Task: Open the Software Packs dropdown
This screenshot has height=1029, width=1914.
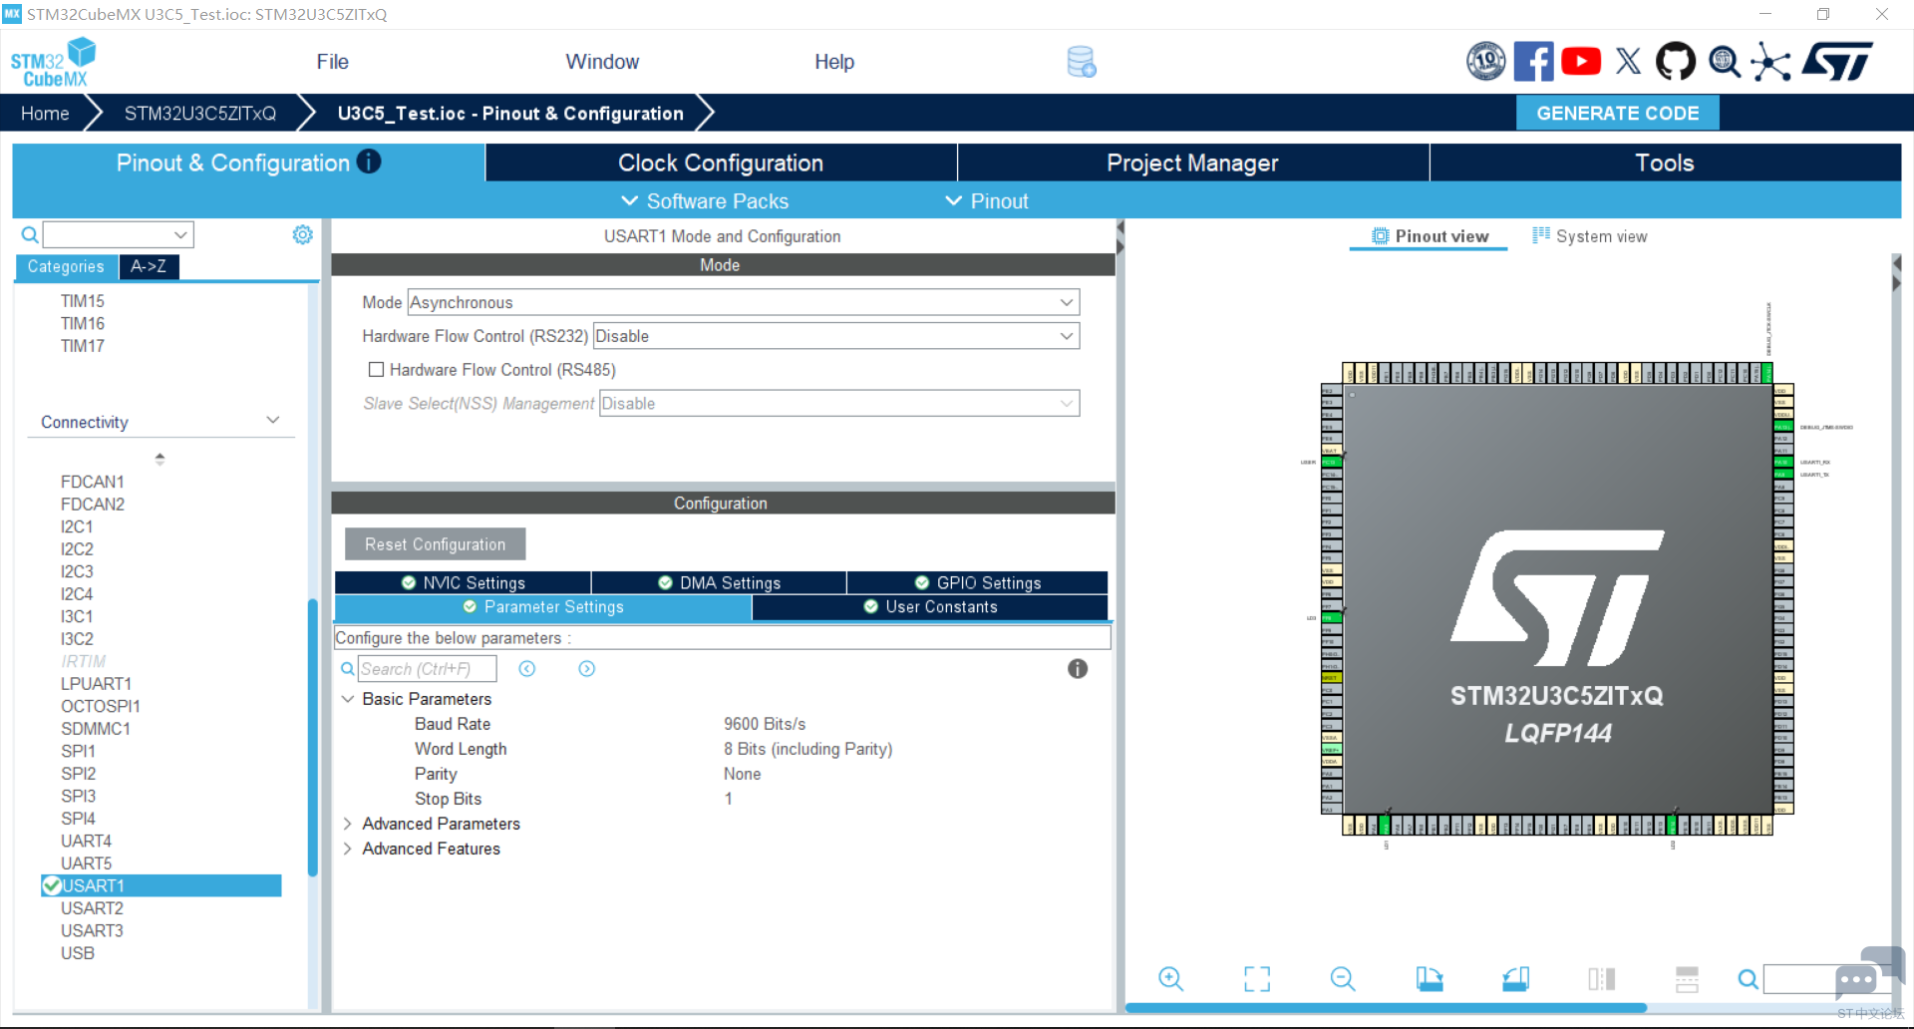Action: tap(705, 201)
